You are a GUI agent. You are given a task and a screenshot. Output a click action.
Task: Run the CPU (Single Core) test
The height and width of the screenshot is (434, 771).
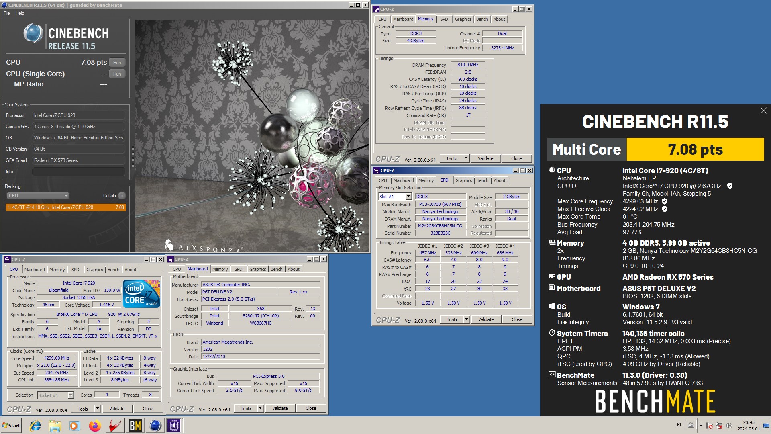tap(117, 74)
